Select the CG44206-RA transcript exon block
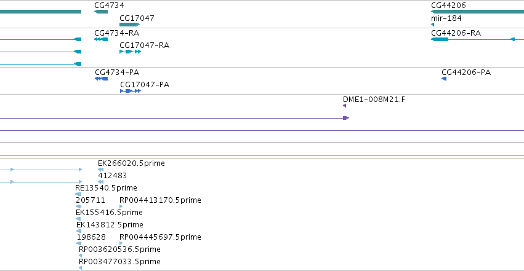The image size is (524, 271). [x=440, y=39]
